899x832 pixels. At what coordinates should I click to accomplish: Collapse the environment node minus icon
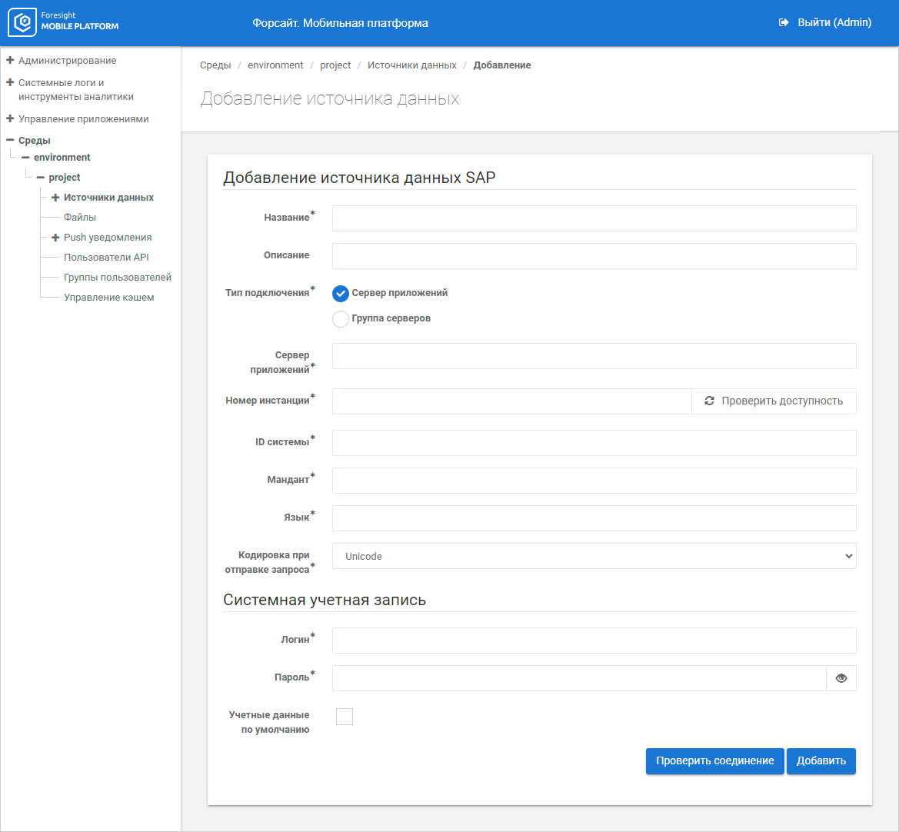tap(25, 157)
